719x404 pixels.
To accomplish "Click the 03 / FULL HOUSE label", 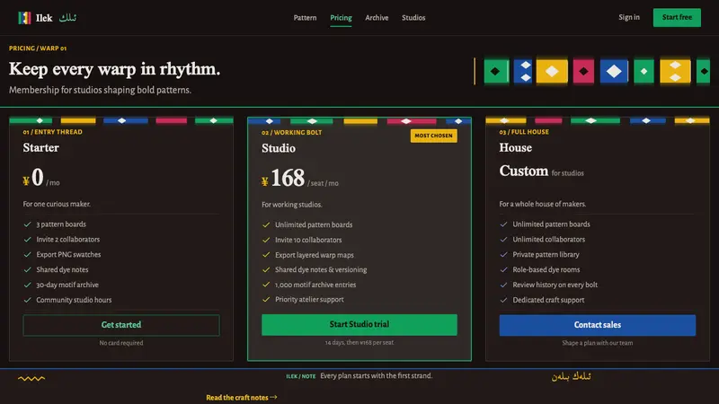I will pyautogui.click(x=524, y=132).
